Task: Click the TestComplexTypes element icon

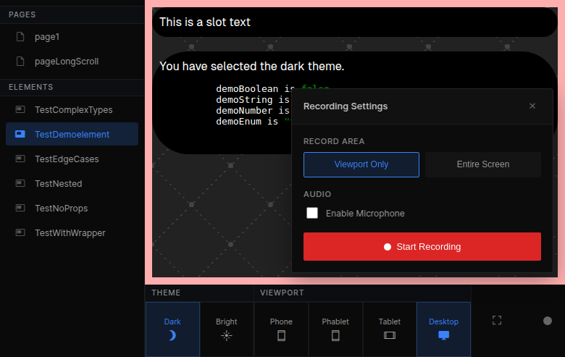Action: pos(20,110)
